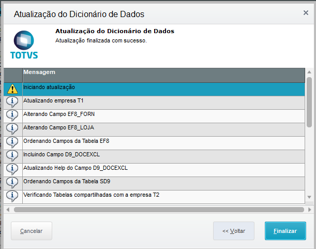The height and width of the screenshot is (249, 316).
Task: Click info icon for Incluindo Campo D9_DOCEXCL
Action: 12,155
